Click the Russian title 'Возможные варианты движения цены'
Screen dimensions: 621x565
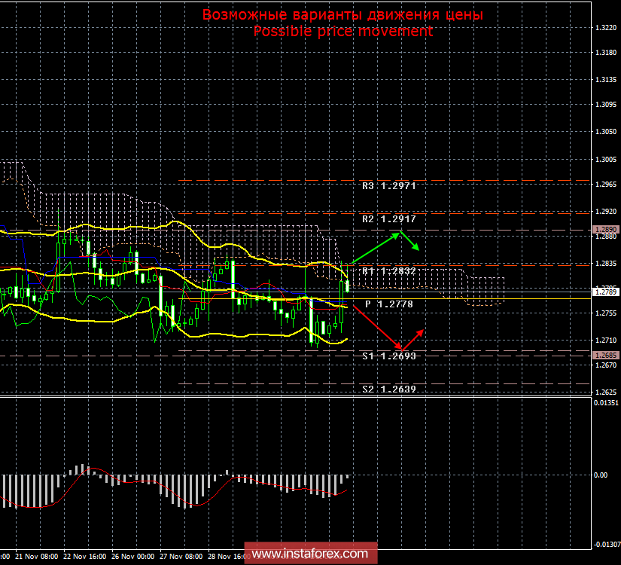pos(342,14)
